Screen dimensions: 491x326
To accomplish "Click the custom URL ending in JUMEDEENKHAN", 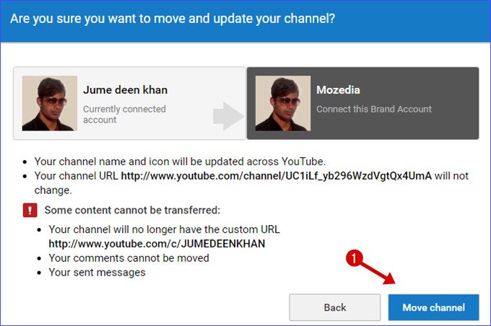I will pyautogui.click(x=157, y=244).
